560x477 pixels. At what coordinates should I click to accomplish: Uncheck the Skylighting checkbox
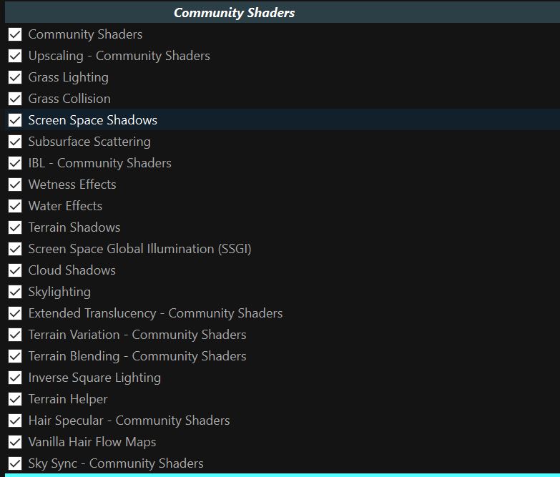(15, 292)
